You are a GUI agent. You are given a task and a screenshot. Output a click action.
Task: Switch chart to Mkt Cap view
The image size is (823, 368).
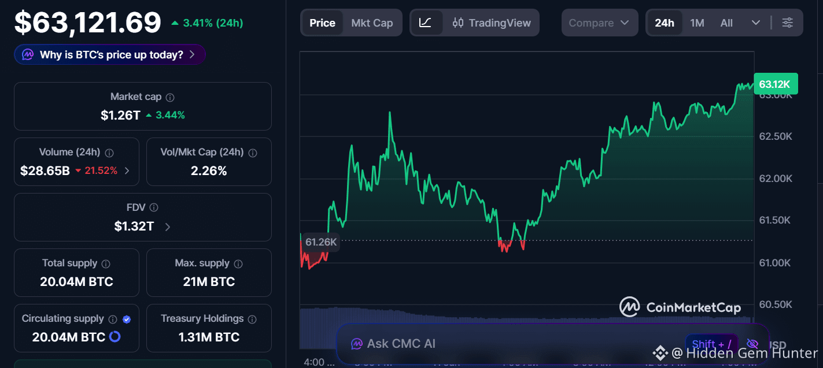tap(372, 23)
